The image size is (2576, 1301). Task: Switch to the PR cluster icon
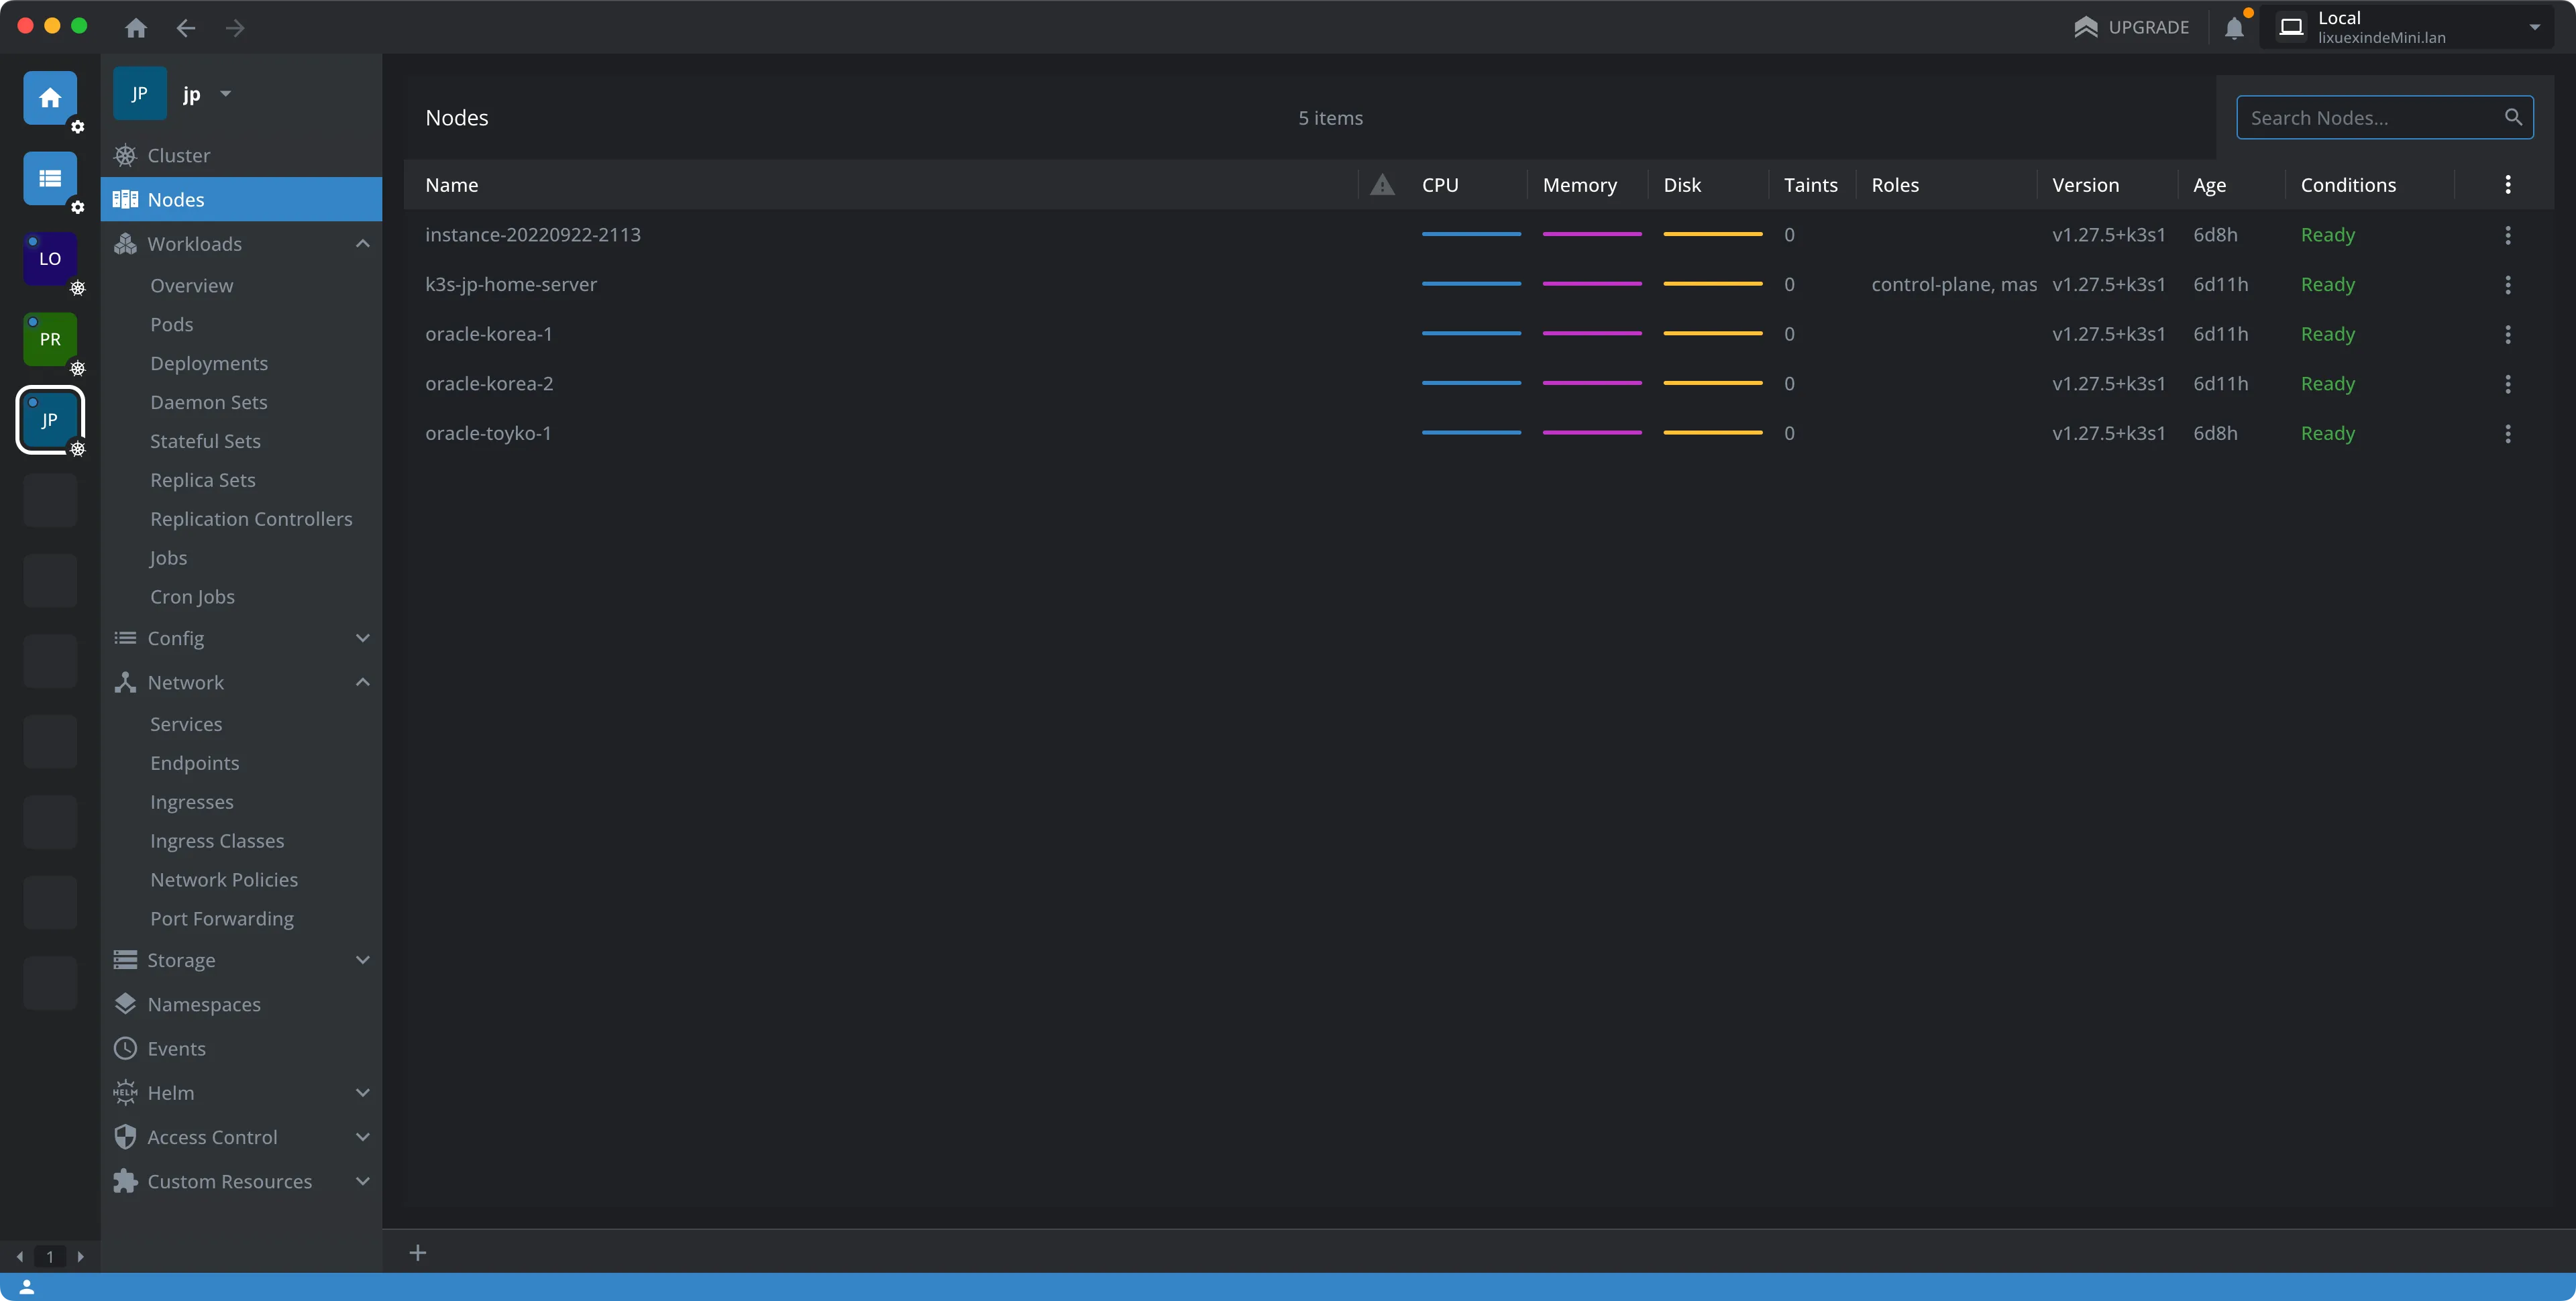click(50, 339)
